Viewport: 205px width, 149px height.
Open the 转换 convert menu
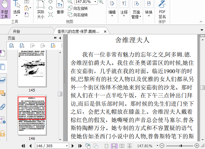[x=149, y=9]
